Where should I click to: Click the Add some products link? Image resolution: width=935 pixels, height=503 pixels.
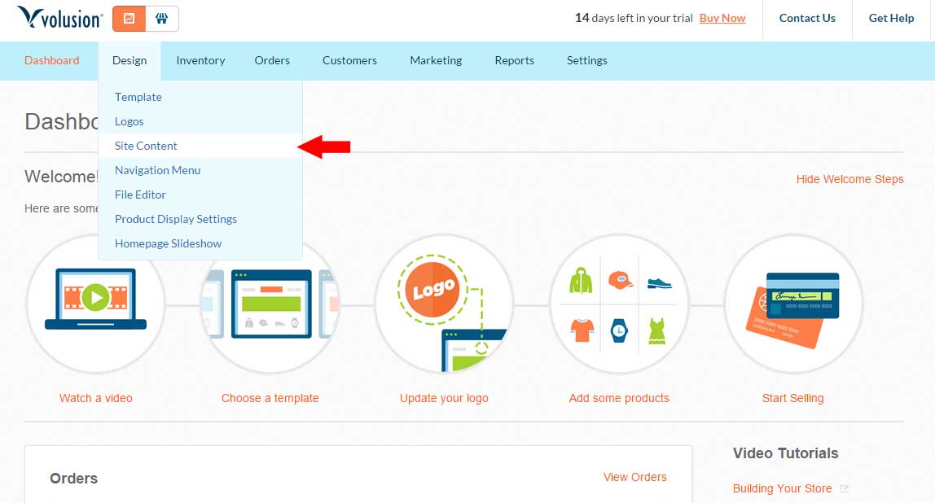(619, 398)
